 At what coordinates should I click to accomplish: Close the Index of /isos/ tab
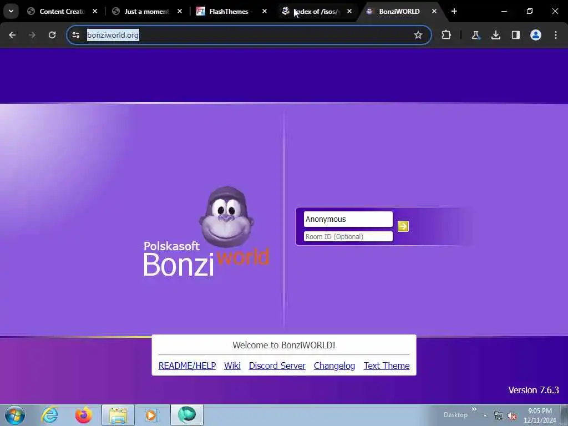[349, 11]
